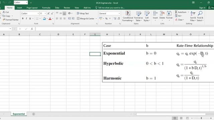Open Find & Select menu
Viewport: 214px width, 120px height.
pyautogui.click(x=200, y=16)
